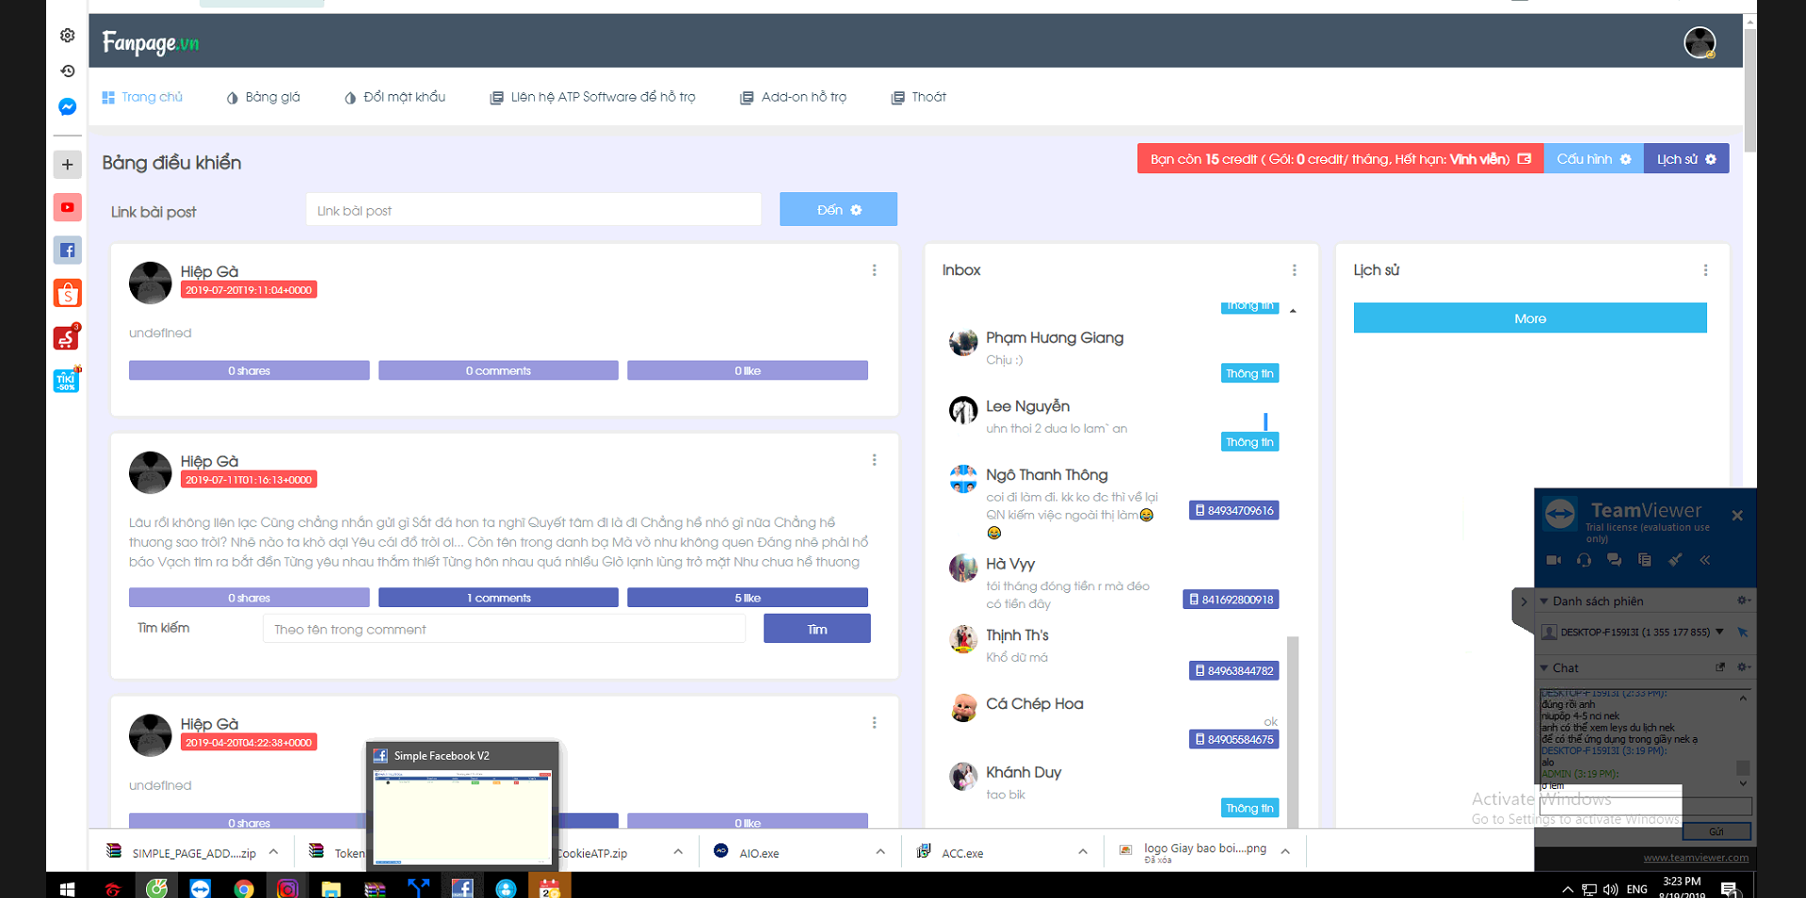Screen dimensions: 1806x898
Task: Expand options for ACC.exe download
Action: tap(1083, 852)
